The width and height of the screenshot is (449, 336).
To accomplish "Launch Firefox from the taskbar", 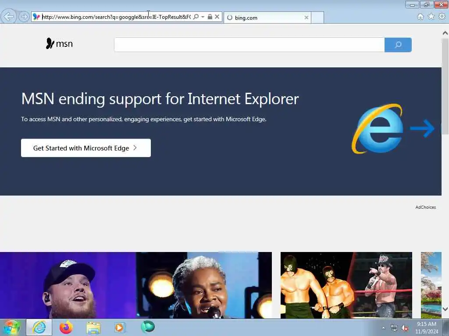I will click(x=66, y=327).
